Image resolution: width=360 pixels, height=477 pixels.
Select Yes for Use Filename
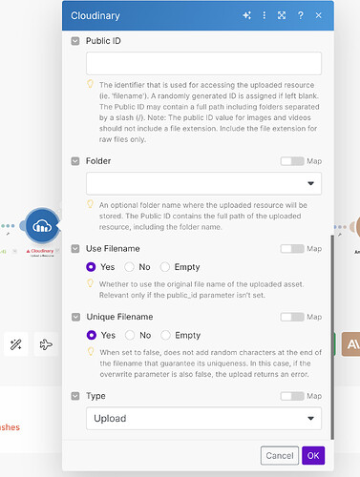(x=91, y=267)
